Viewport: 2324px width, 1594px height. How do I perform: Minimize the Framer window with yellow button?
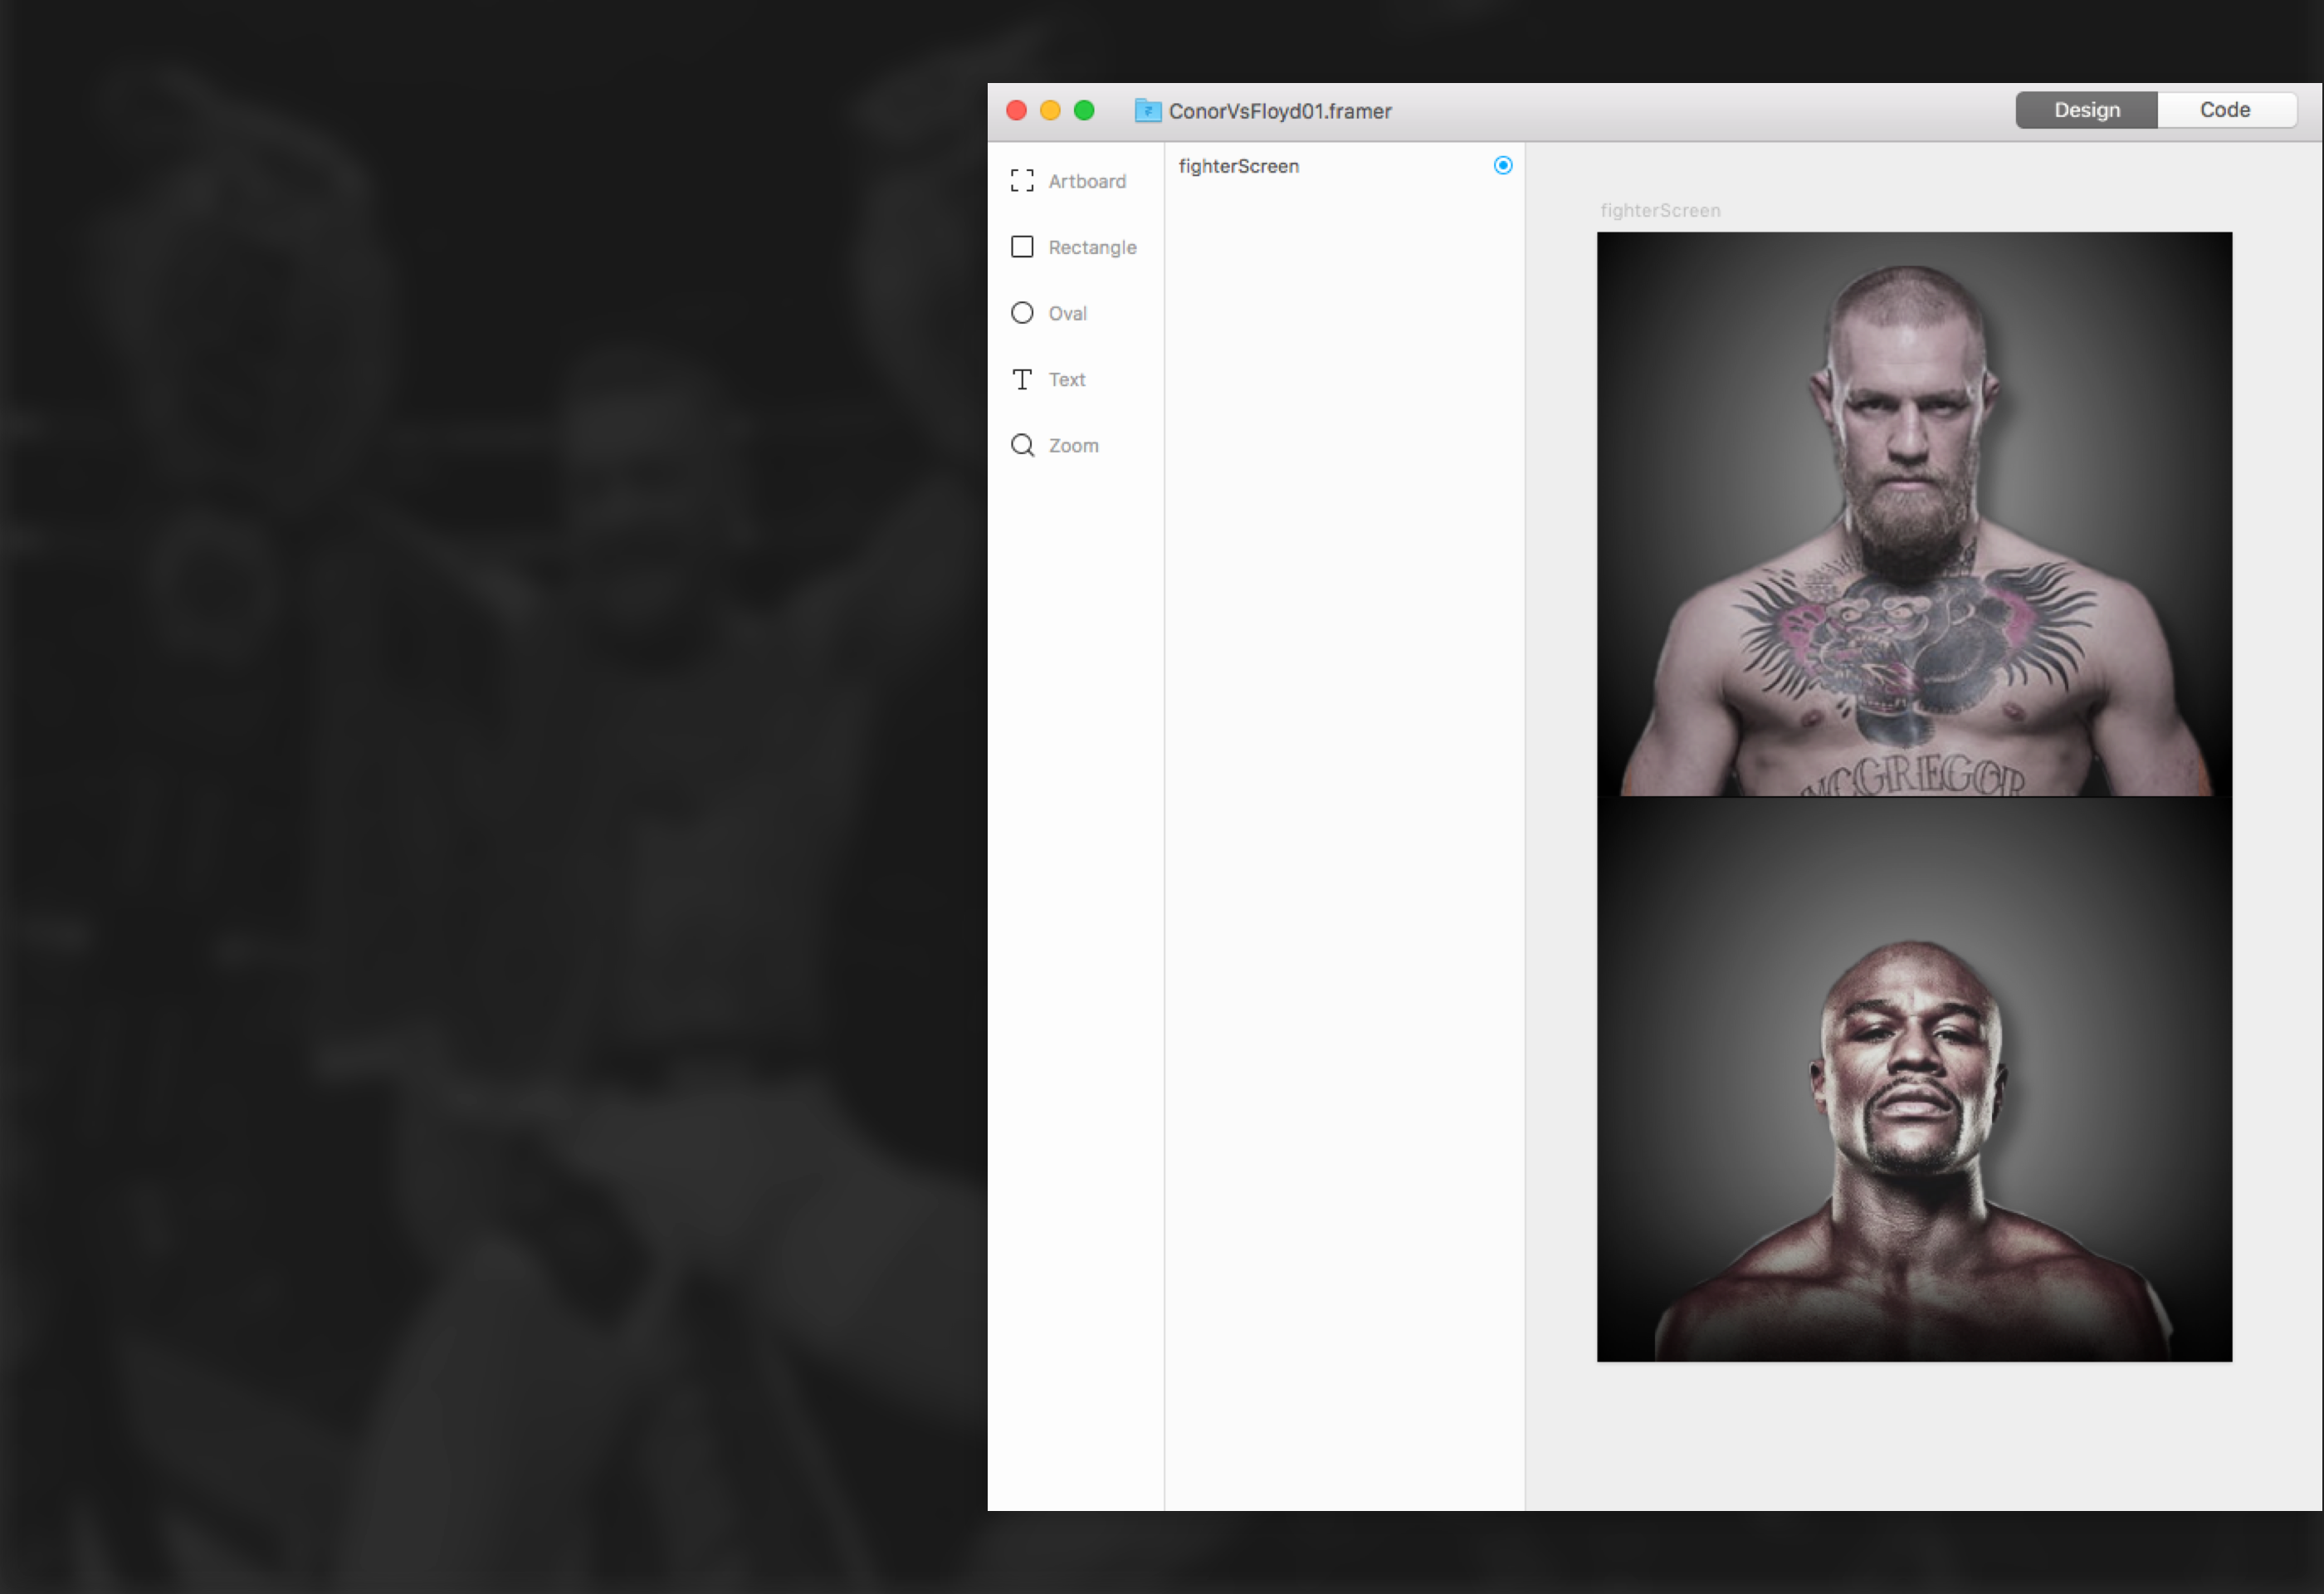click(1050, 110)
